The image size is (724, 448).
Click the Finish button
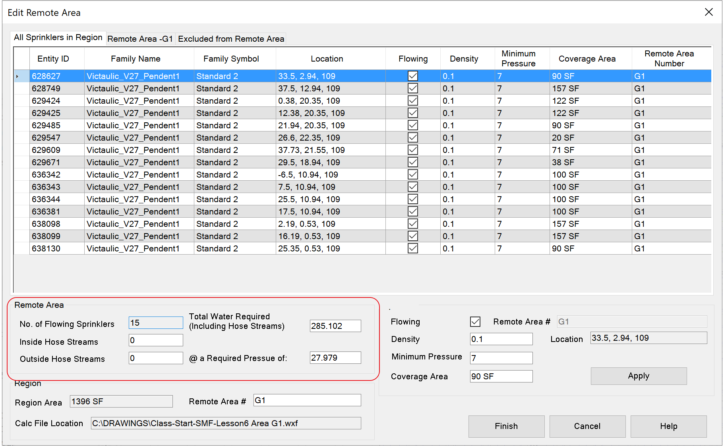506,426
